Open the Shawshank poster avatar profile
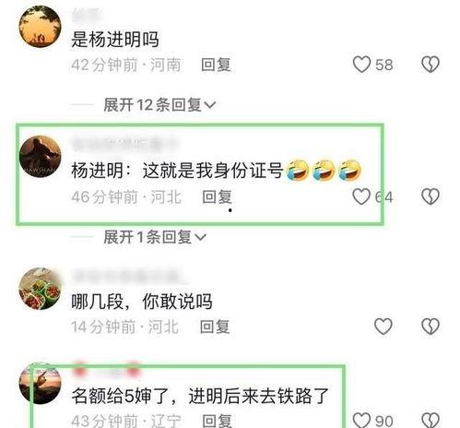The image size is (460, 428). click(x=41, y=157)
